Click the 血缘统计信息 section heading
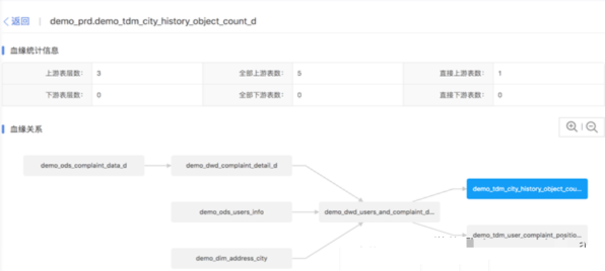605x271 pixels. click(x=33, y=50)
